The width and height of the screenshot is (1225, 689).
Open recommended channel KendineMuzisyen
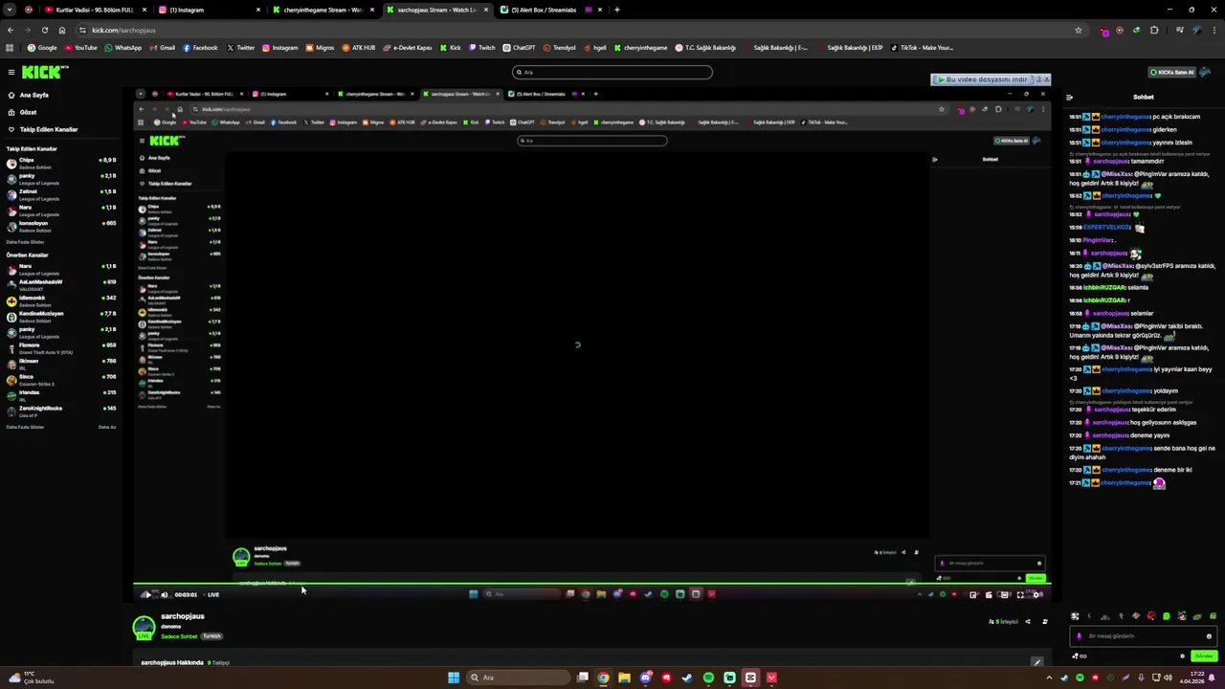click(60, 317)
